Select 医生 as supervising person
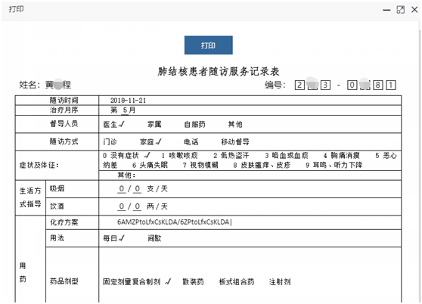The image size is (422, 304). click(110, 124)
